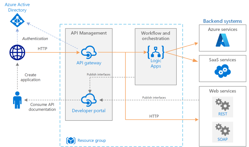
Task: Click the Azure Active Directory icon
Action: click(17, 21)
